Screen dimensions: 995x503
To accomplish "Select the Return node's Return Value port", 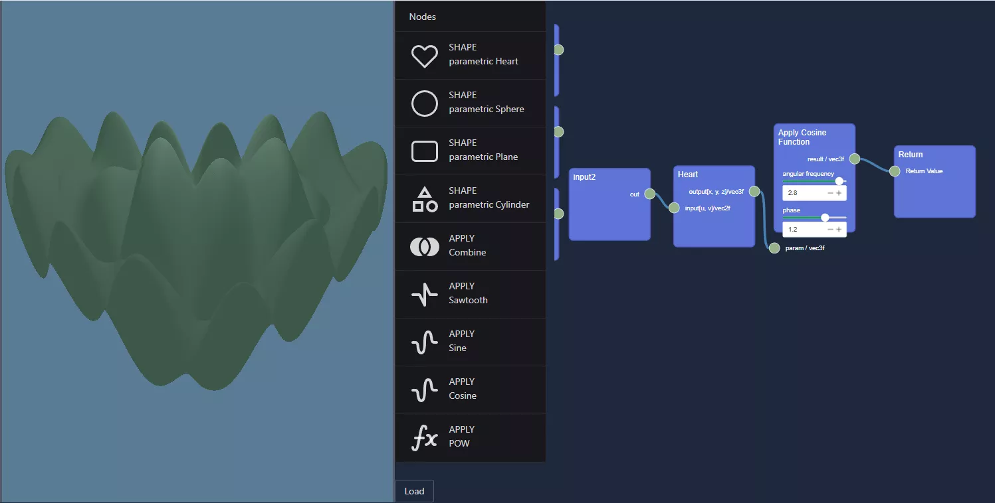I will click(895, 171).
